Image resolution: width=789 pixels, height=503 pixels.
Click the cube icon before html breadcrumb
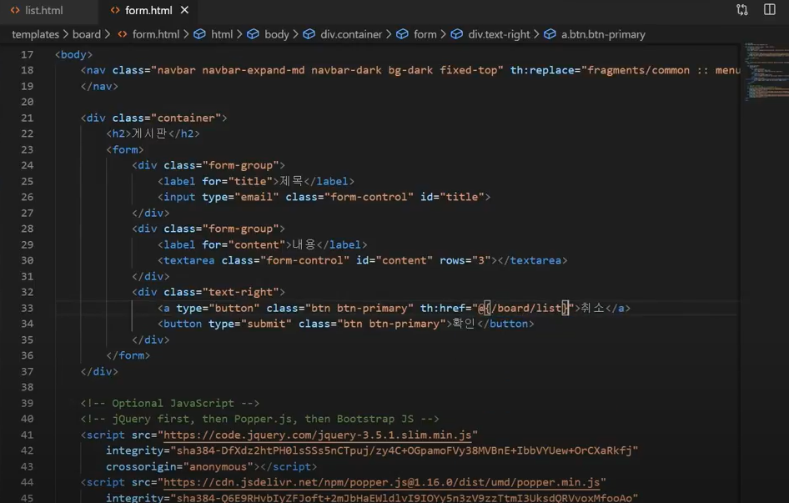(x=200, y=33)
